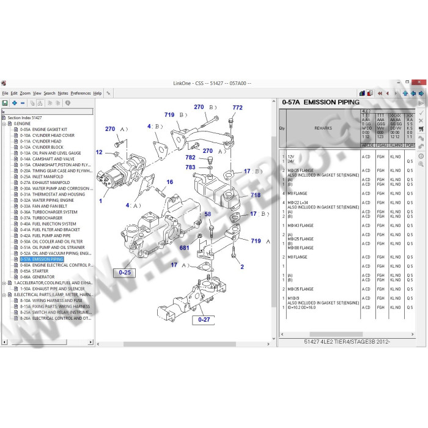Select 0-14A CAMSHAFT AND VALVE
Viewport: 428px width, 428px height.
pyautogui.click(x=47, y=159)
